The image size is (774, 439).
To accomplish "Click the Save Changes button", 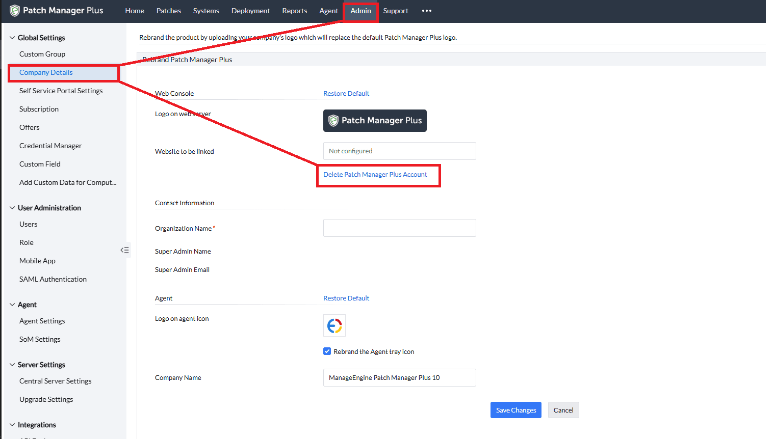I will click(515, 410).
